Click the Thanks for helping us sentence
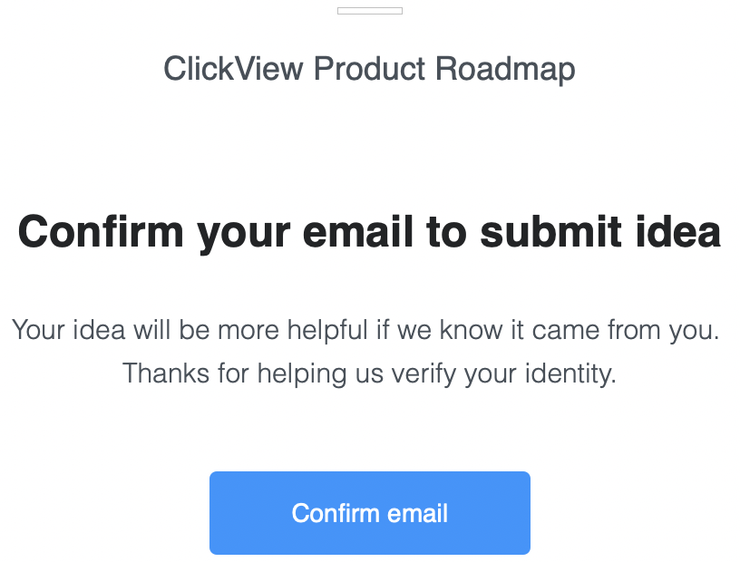740x562 pixels. point(369,373)
